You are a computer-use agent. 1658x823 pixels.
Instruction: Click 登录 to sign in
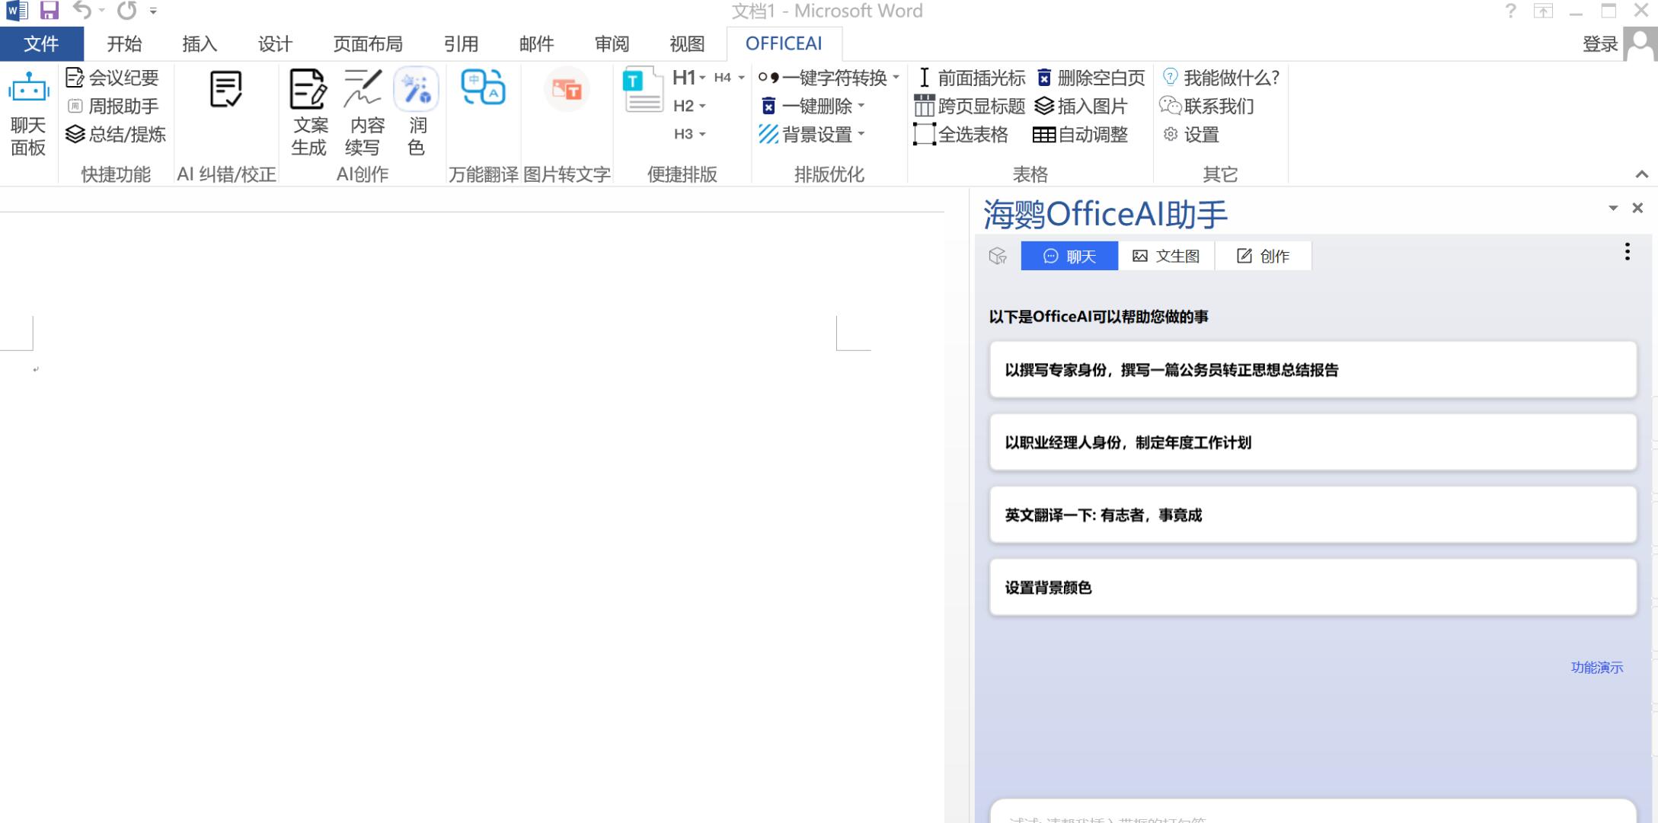1599,44
